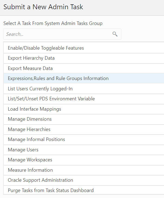Select the Load Interface Mappings task

(35, 109)
